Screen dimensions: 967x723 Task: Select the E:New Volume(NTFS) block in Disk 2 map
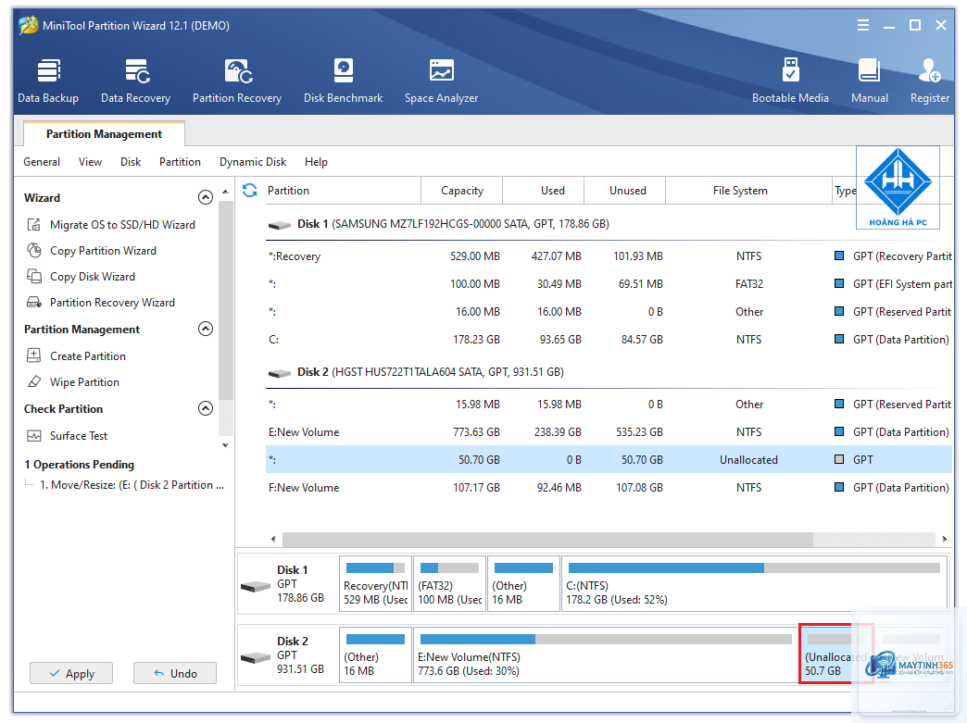[606, 655]
